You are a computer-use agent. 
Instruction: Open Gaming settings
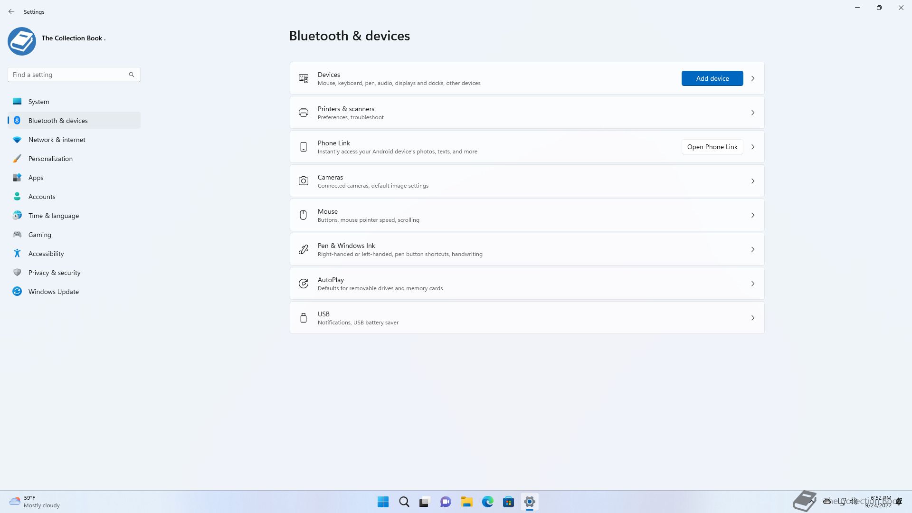74,235
